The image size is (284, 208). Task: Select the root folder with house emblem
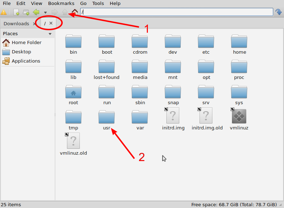(73, 92)
